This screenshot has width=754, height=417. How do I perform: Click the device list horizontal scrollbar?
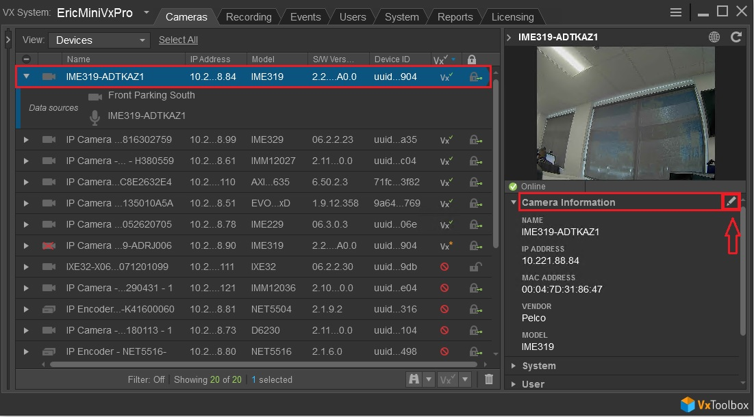click(264, 364)
